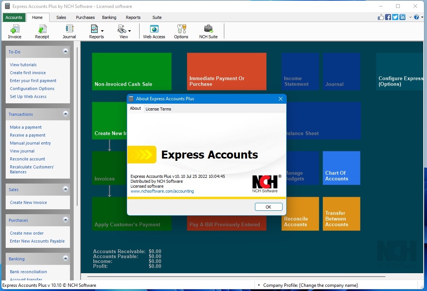This screenshot has height=291, width=427.
Task: Switch to the Suite ribbon tab
Action: pyautogui.click(x=157, y=17)
